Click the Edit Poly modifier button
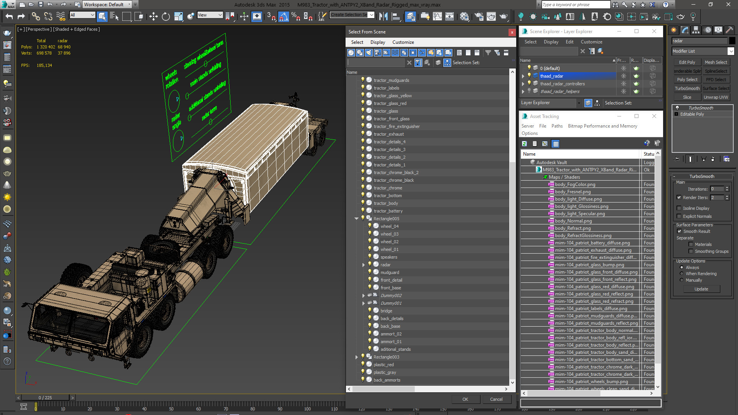 (x=687, y=62)
